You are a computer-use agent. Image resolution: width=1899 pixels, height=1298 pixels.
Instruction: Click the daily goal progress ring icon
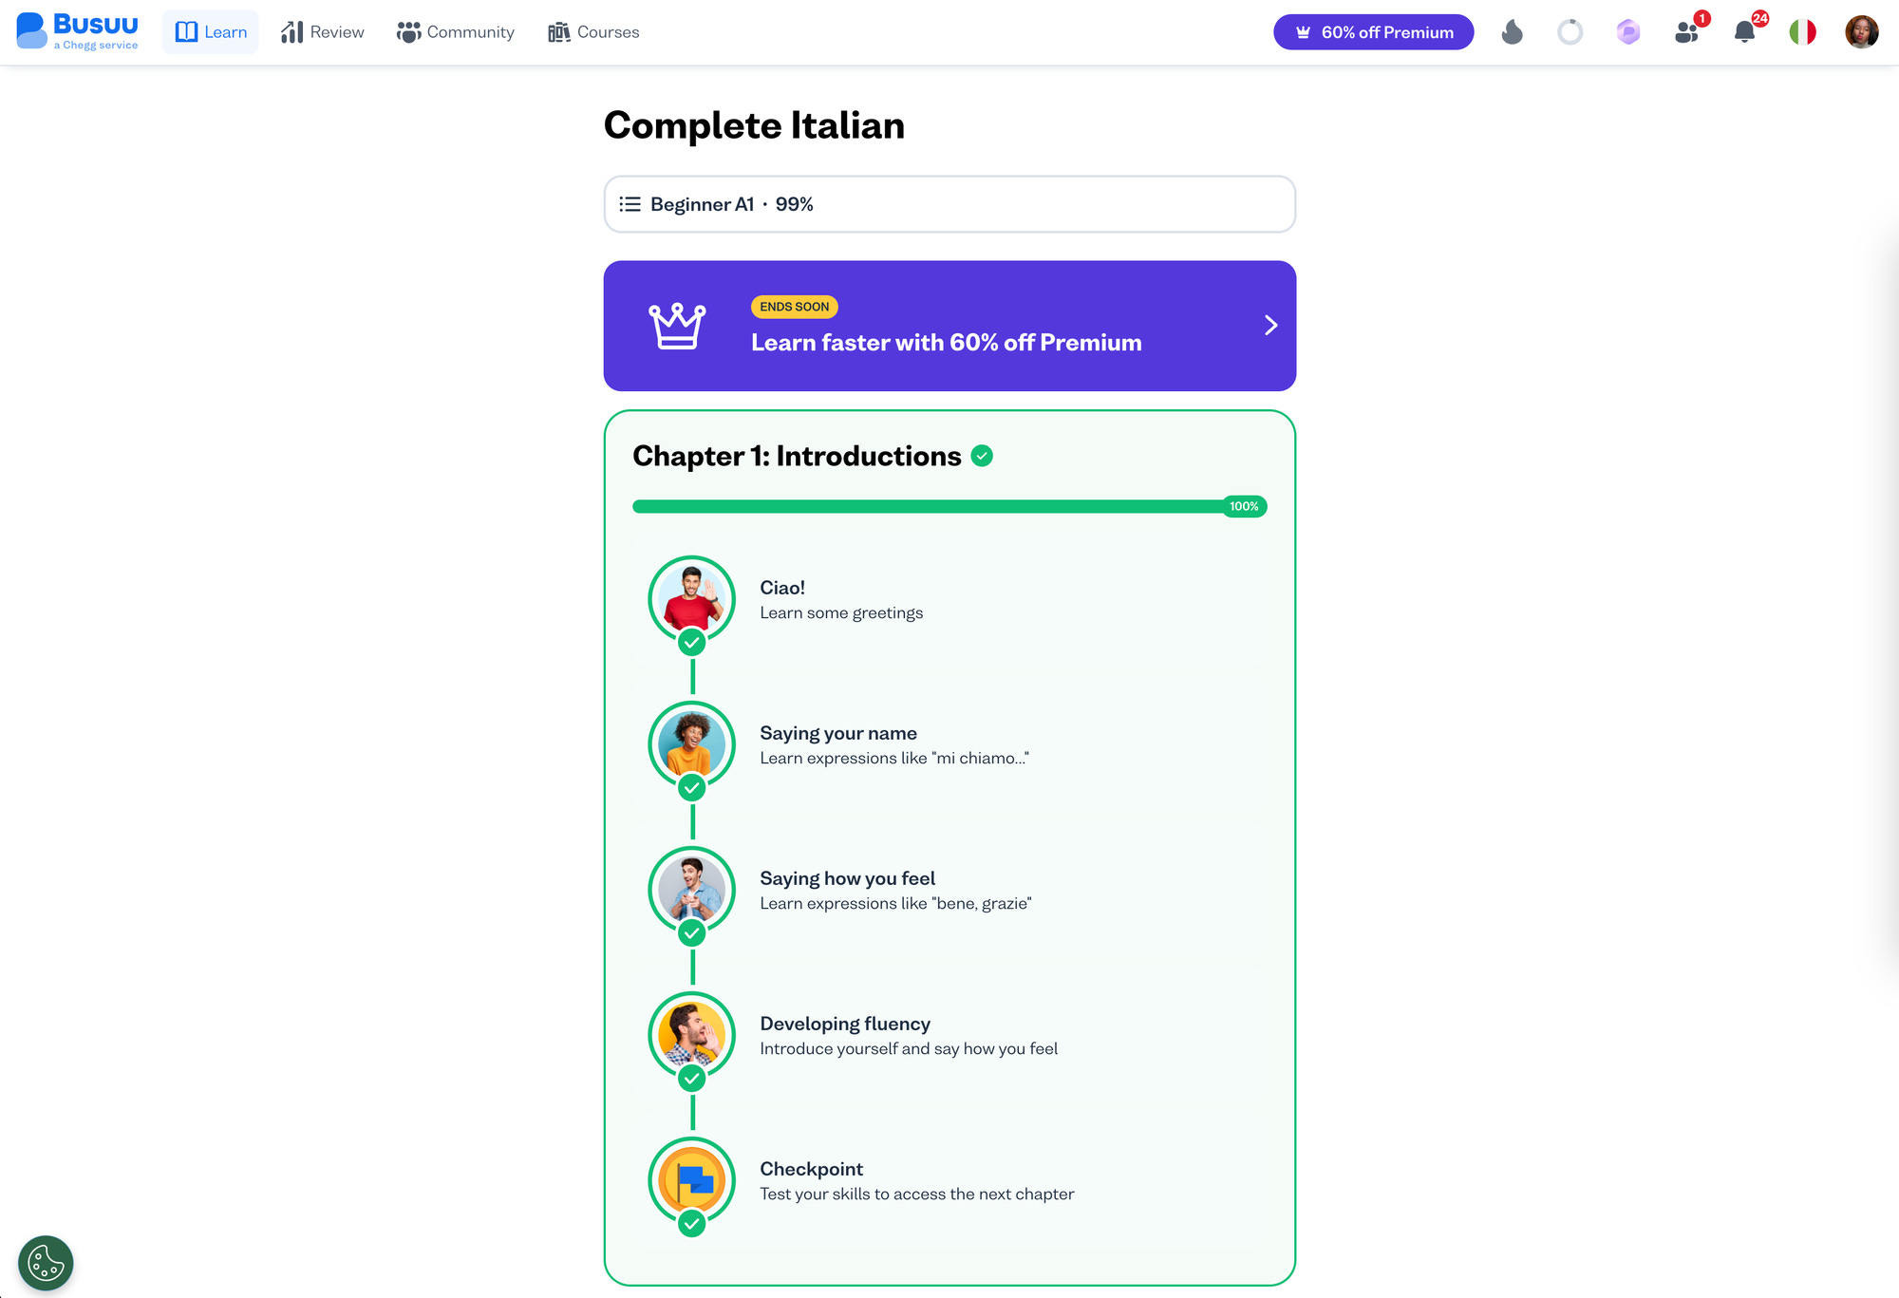click(1570, 32)
